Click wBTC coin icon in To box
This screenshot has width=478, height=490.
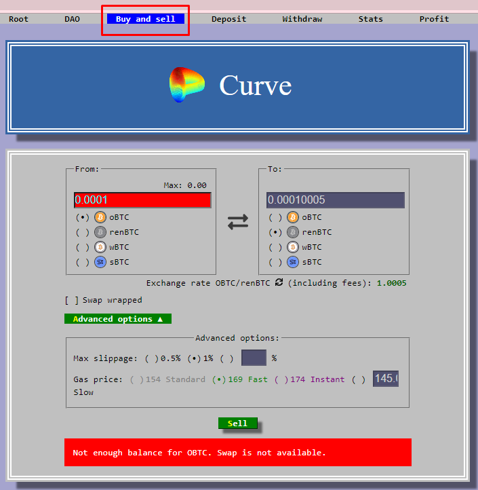293,247
